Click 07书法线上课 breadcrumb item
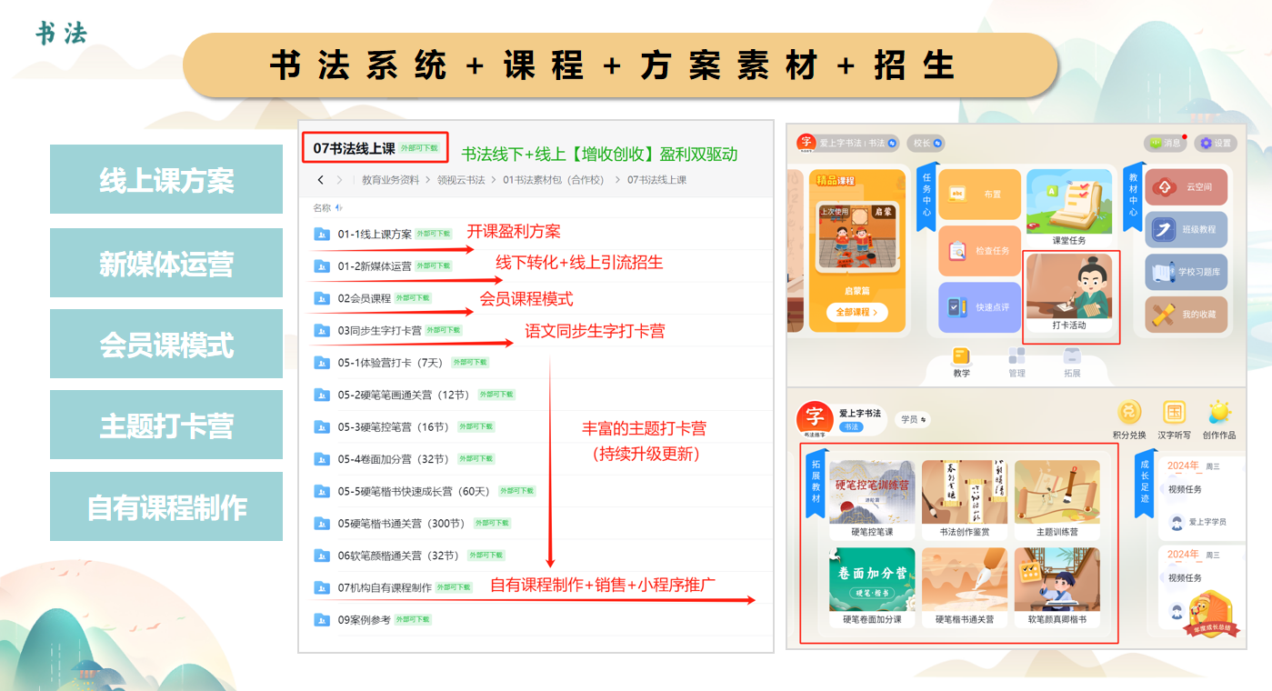 tap(656, 180)
